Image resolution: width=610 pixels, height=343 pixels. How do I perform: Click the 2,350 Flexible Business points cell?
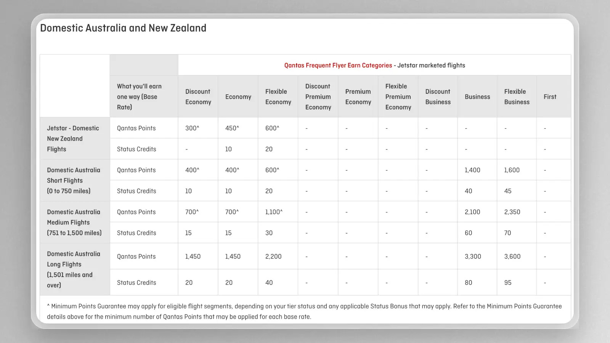[x=517, y=212]
